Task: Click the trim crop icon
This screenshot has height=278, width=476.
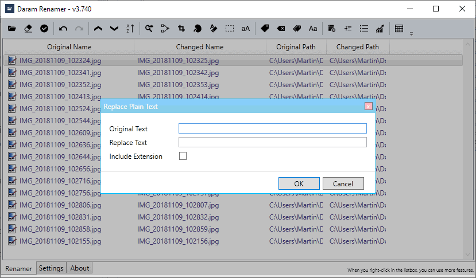Action: pyautogui.click(x=181, y=29)
